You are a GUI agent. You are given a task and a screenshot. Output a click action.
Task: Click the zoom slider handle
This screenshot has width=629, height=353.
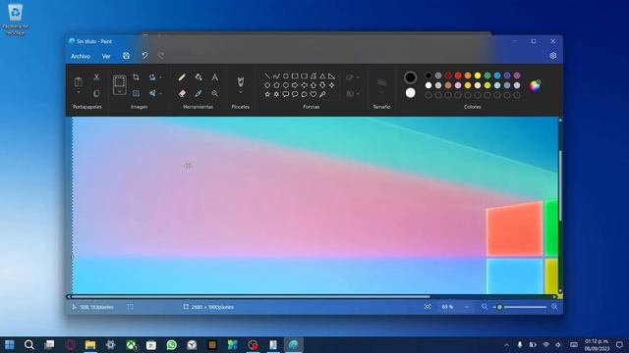pyautogui.click(x=499, y=307)
